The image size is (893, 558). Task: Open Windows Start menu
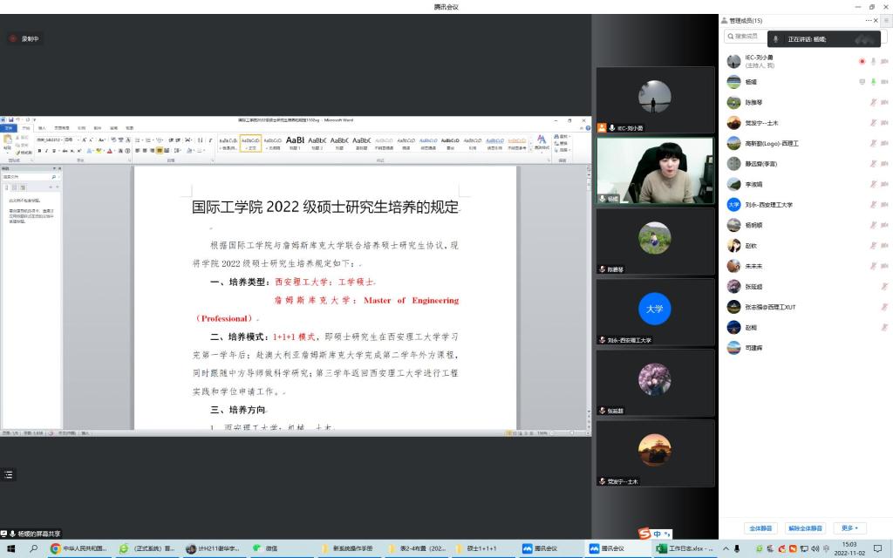tap(10, 548)
